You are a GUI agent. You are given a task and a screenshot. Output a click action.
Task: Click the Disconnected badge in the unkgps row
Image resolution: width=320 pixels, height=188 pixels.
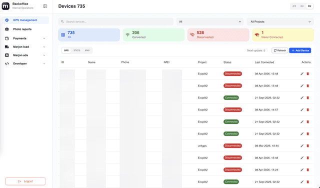pyautogui.click(x=232, y=145)
